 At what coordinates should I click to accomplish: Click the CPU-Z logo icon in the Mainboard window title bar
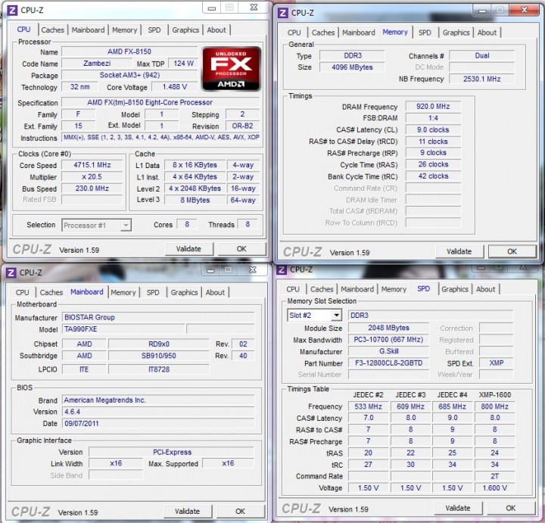(x=11, y=272)
